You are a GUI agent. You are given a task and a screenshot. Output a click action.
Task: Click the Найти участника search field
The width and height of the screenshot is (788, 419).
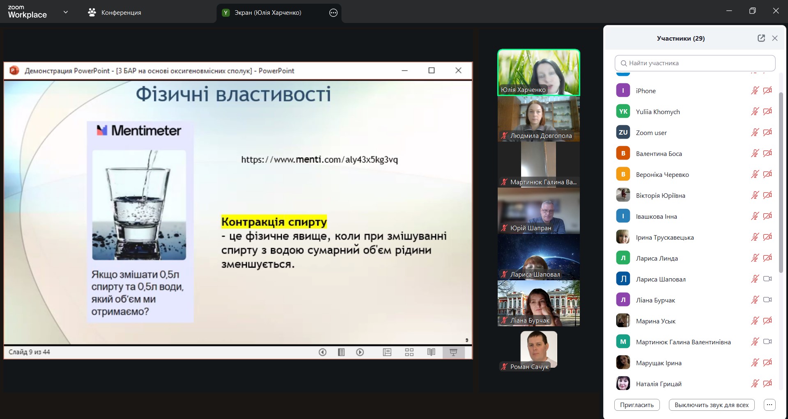coord(695,63)
